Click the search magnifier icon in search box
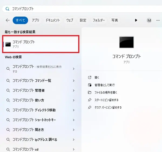Screen dimensions: 162x152 pos(7,9)
